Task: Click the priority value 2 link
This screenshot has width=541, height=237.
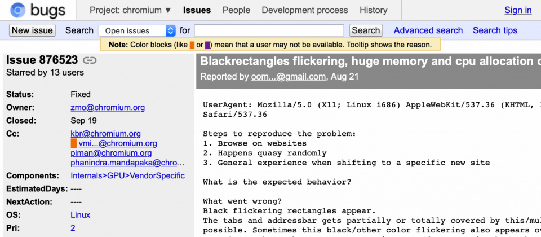Action: click(x=73, y=228)
